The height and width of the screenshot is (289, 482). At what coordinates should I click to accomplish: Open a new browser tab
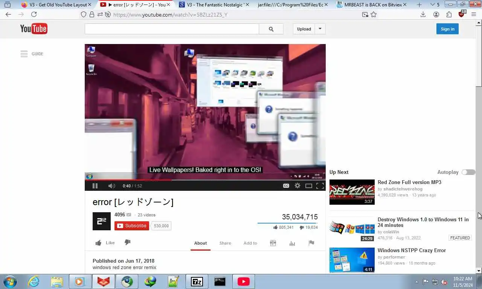tap(419, 5)
